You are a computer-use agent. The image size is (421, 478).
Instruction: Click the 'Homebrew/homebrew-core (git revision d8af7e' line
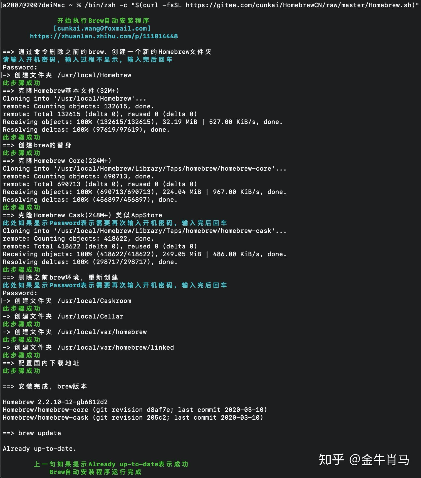point(135,410)
